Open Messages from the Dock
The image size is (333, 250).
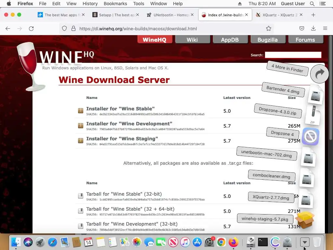(149, 242)
